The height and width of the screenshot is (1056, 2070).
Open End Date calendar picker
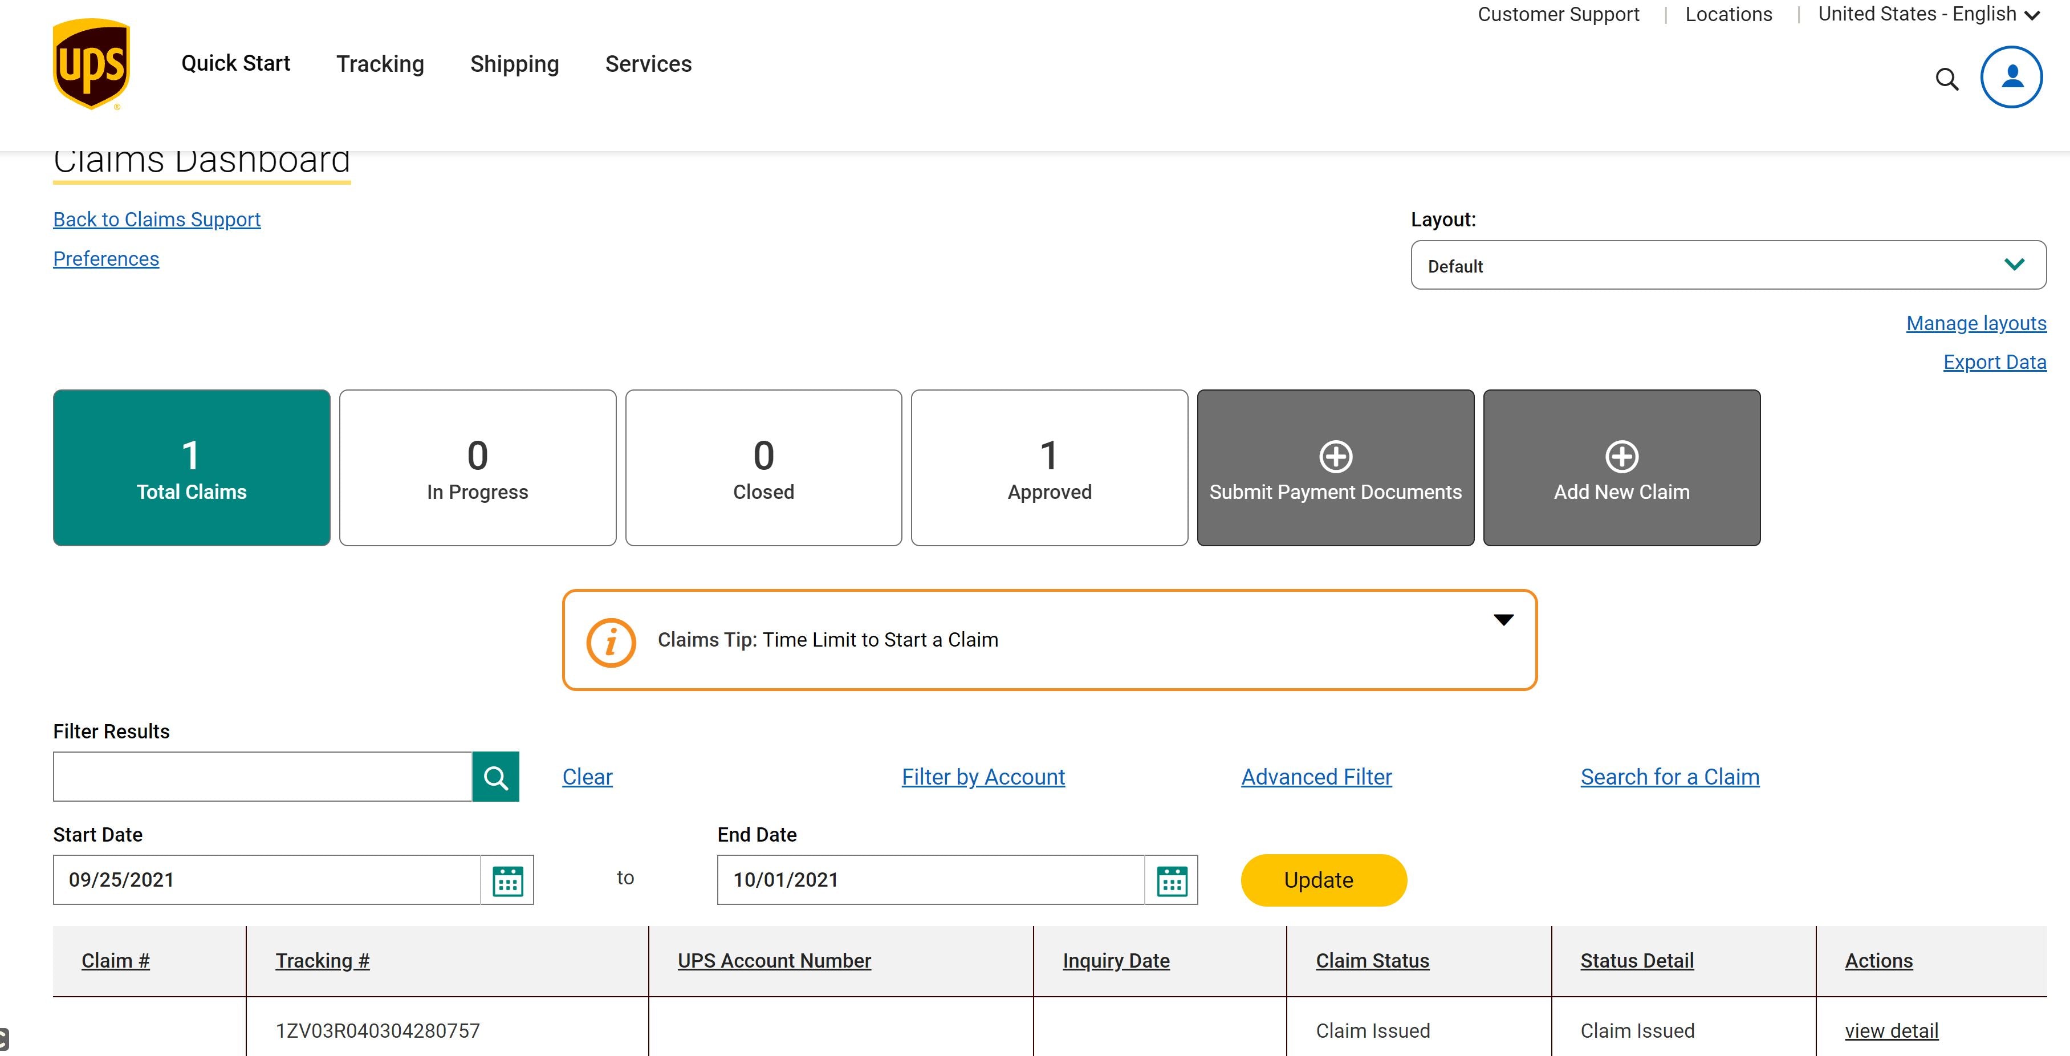point(1171,880)
